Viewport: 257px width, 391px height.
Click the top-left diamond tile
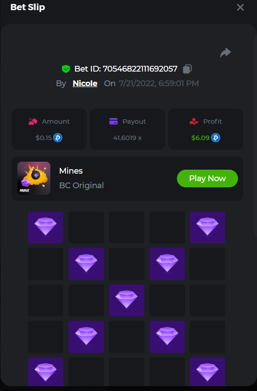(x=46, y=228)
